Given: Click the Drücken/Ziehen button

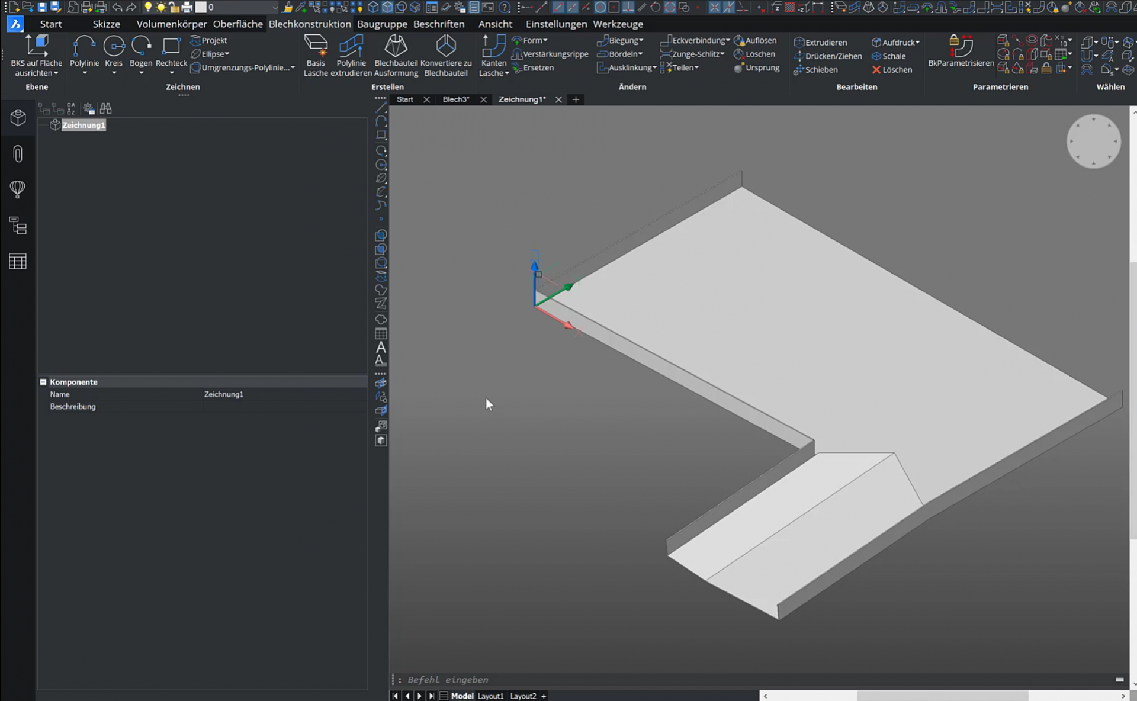Looking at the screenshot, I should [x=828, y=56].
